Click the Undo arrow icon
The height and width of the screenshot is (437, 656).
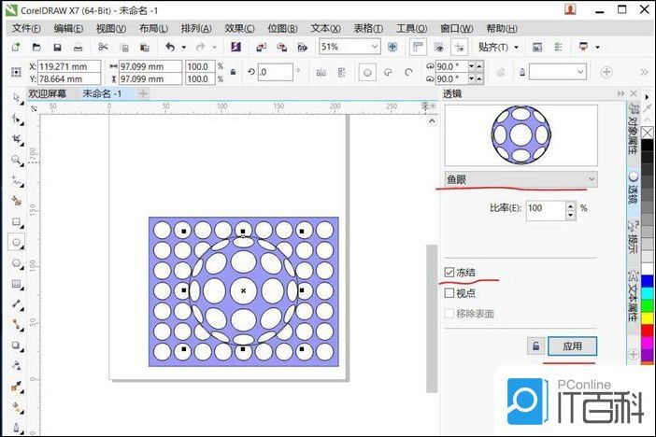(169, 47)
